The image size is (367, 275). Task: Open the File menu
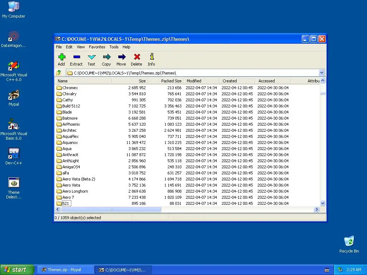tap(59, 47)
